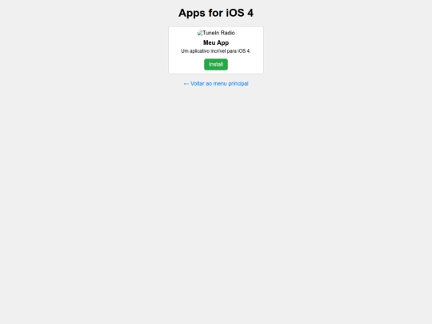This screenshot has height=324, width=432.
Task: Click the word menu in the back link
Action: [220, 84]
